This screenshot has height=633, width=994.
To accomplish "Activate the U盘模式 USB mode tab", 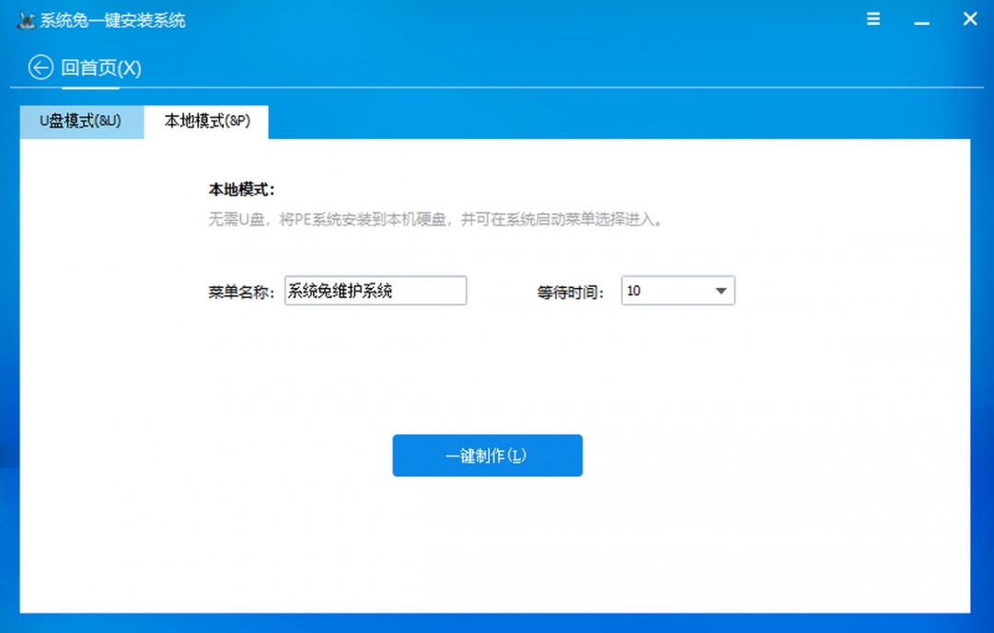I will tap(81, 121).
